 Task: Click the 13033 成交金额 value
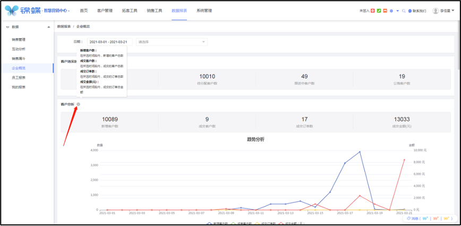(x=402, y=119)
